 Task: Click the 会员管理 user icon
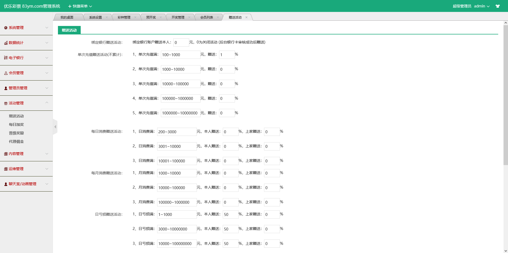pyautogui.click(x=6, y=73)
